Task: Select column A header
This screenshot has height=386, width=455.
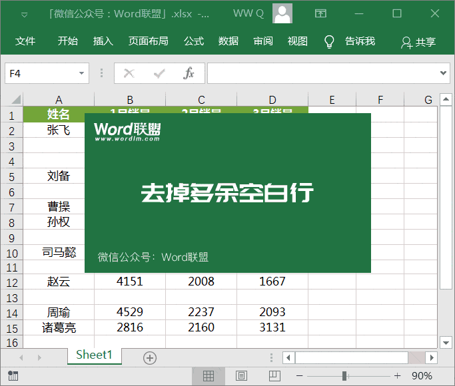Action: [x=59, y=100]
